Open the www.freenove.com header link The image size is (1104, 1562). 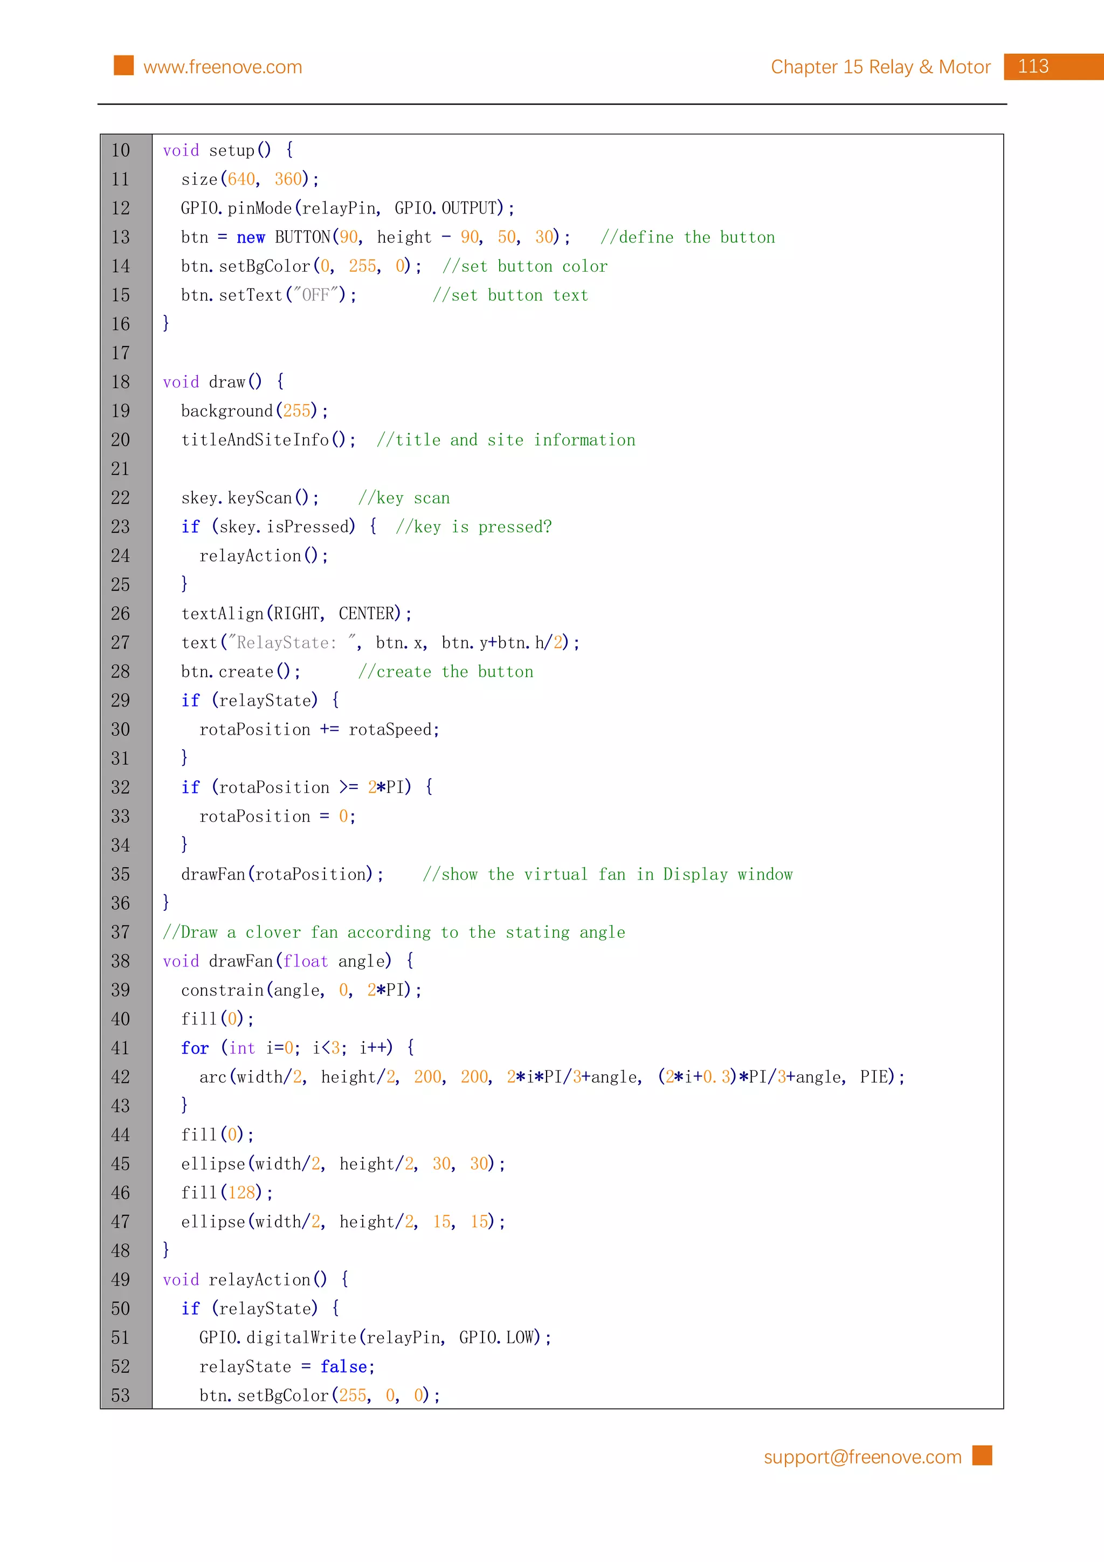[x=223, y=67]
